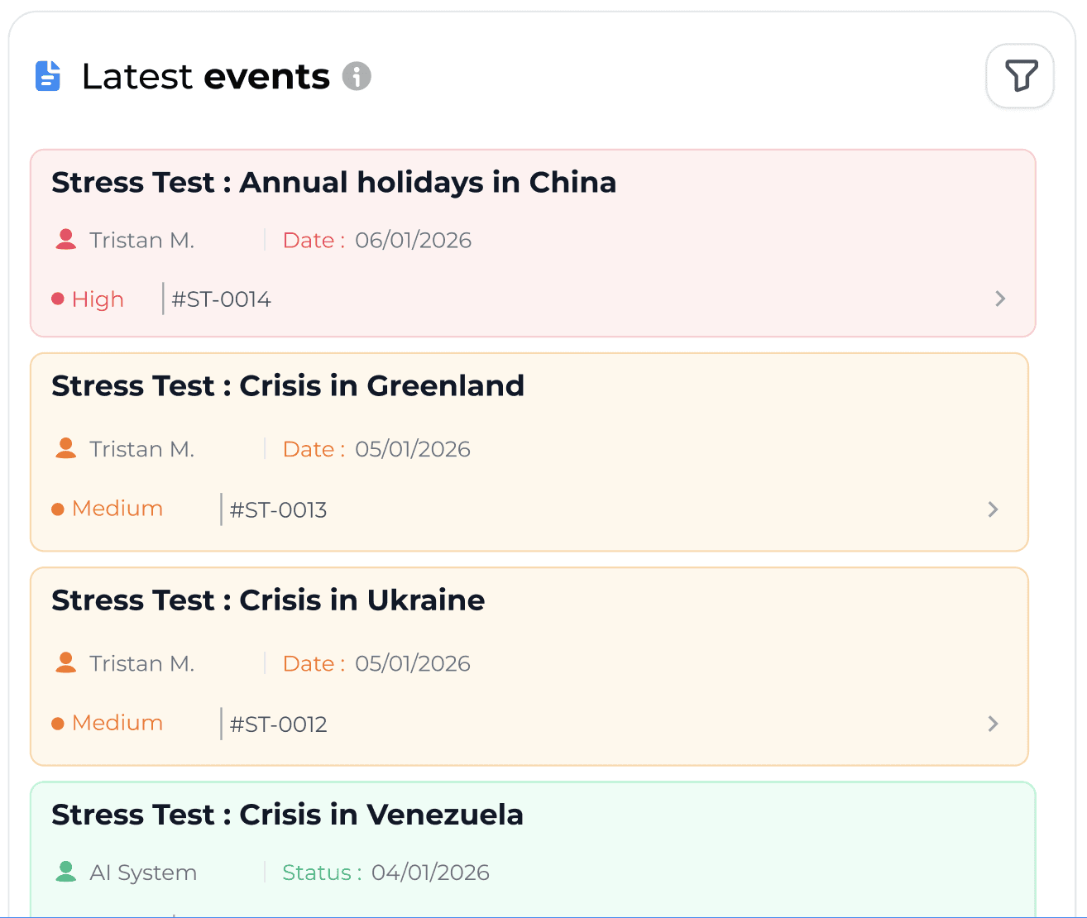Click the High severity label
1087x918 pixels.
pos(98,299)
